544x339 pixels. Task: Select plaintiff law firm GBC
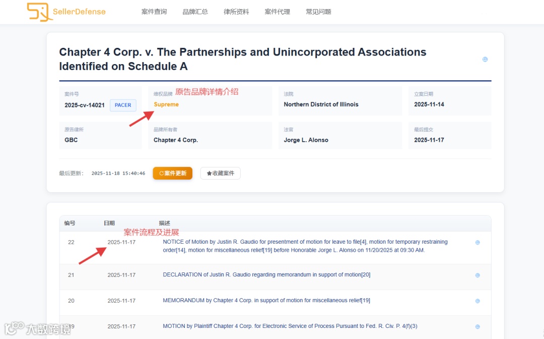tap(71, 140)
